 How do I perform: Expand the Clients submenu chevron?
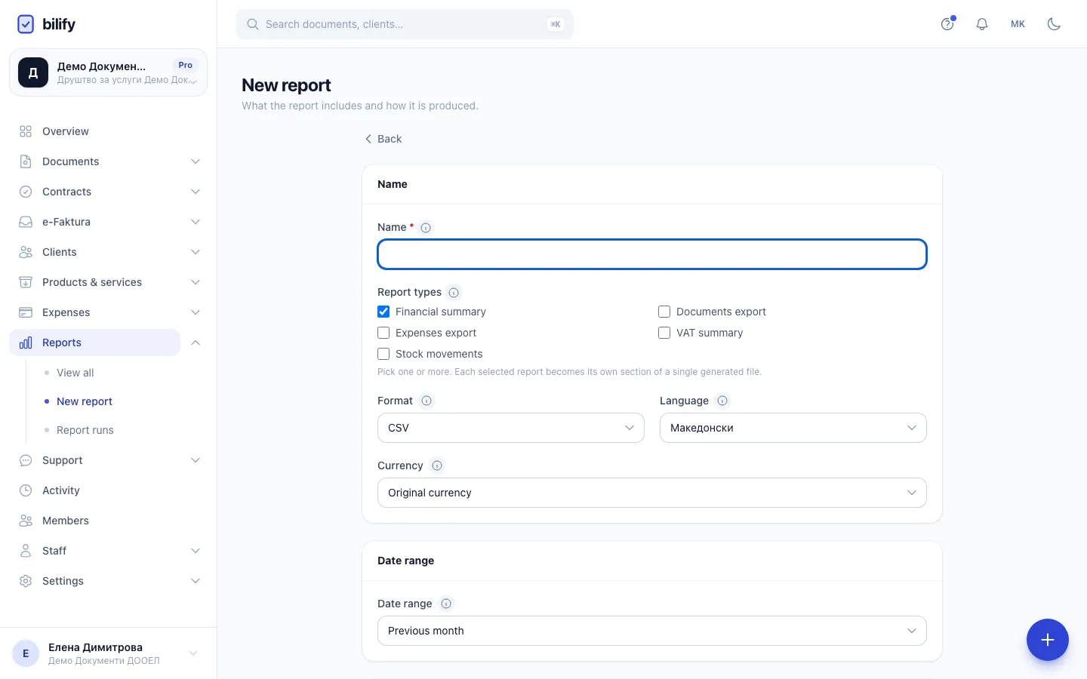point(196,252)
